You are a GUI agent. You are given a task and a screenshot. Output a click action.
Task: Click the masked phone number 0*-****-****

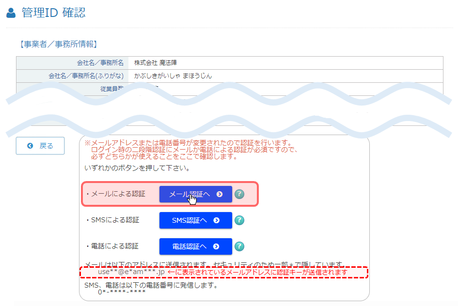[122, 292]
